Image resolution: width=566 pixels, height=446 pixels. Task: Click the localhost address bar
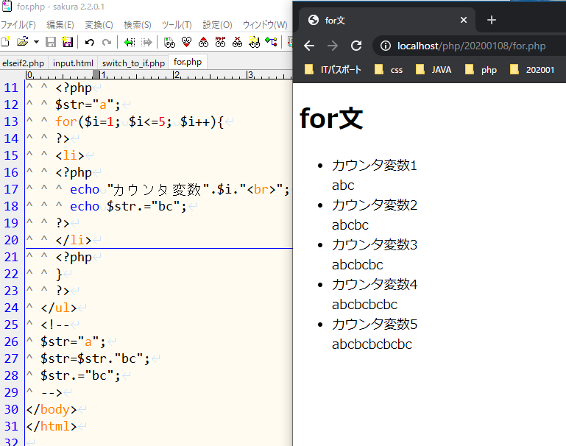(x=471, y=46)
